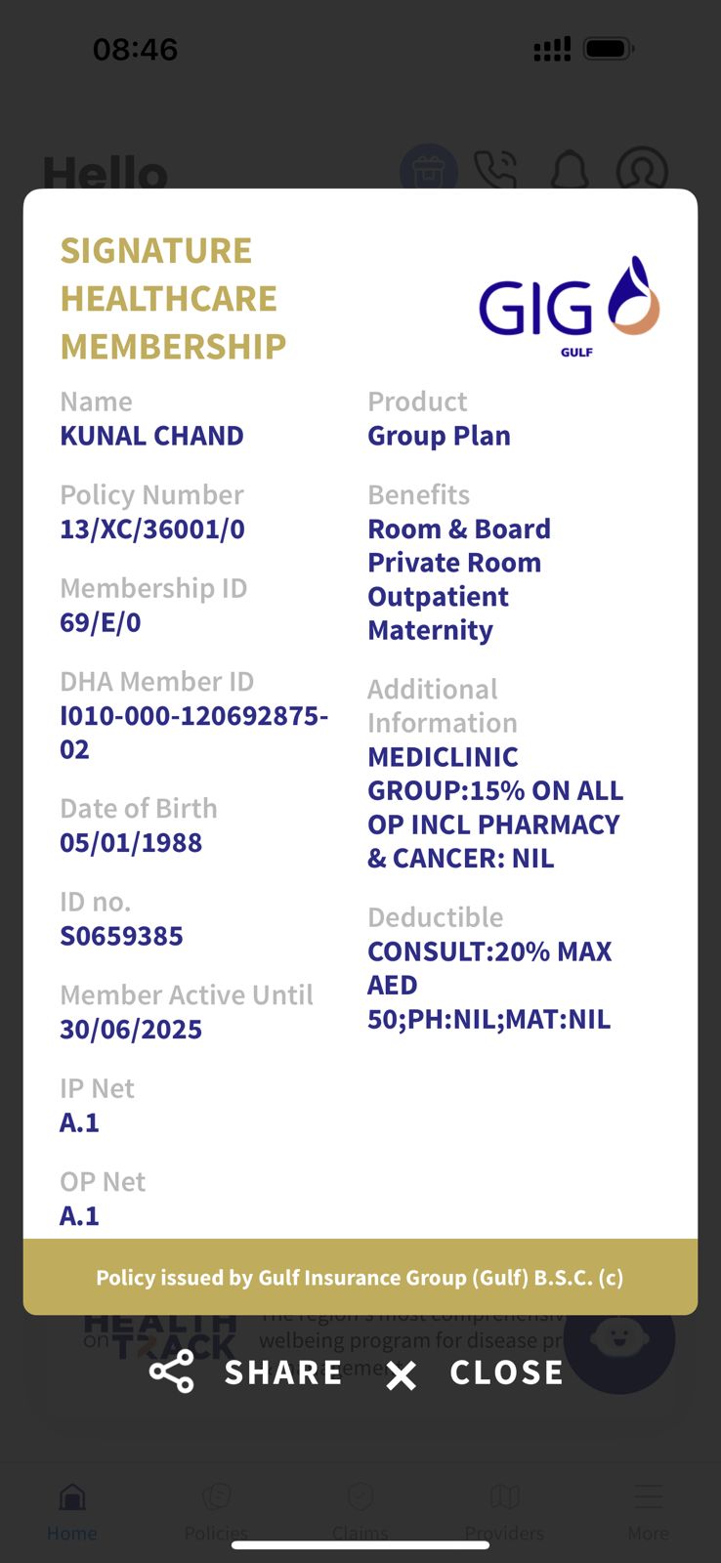Tap the Signature Healthcare Membership title

pyautogui.click(x=173, y=299)
